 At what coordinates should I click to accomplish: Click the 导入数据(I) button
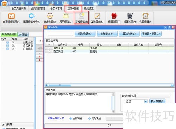129,34
